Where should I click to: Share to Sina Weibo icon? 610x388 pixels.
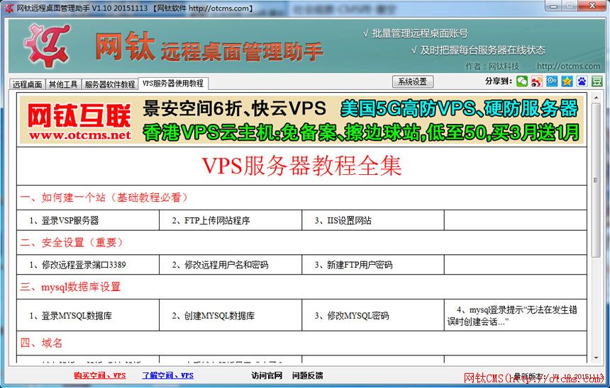click(537, 81)
